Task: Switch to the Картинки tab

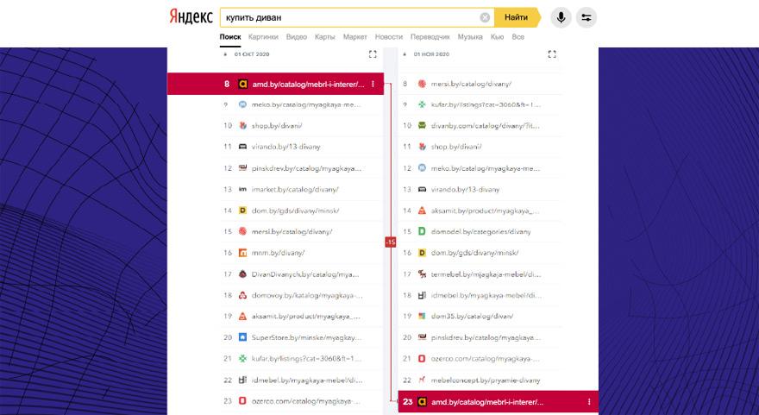Action: (263, 37)
